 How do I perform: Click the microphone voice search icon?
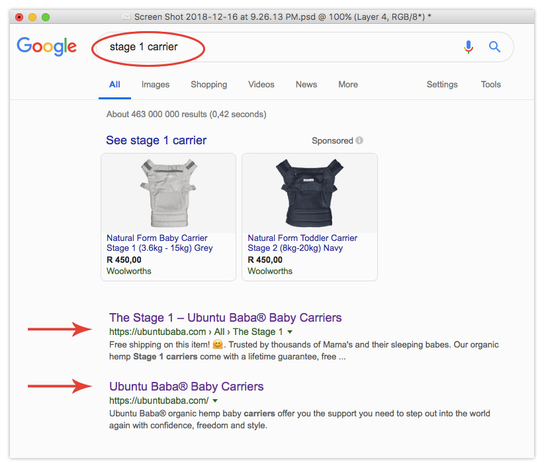[469, 47]
